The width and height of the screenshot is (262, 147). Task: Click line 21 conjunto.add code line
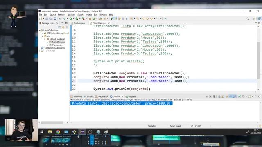click(140, 81)
